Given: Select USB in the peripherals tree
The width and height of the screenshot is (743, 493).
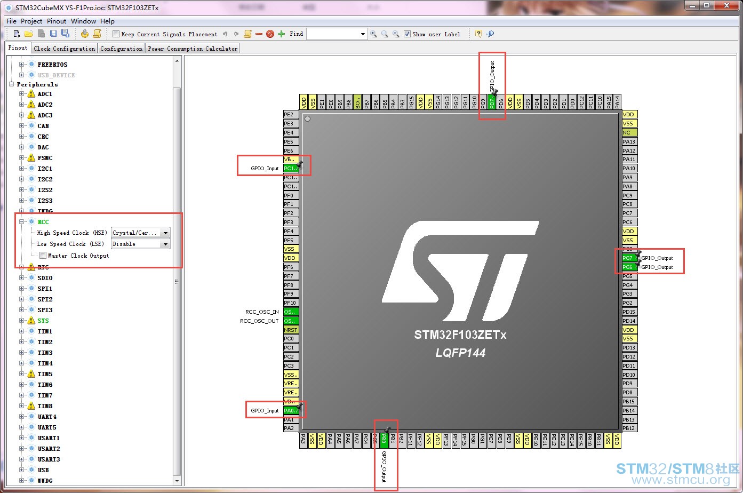Looking at the screenshot, I should click(x=43, y=470).
